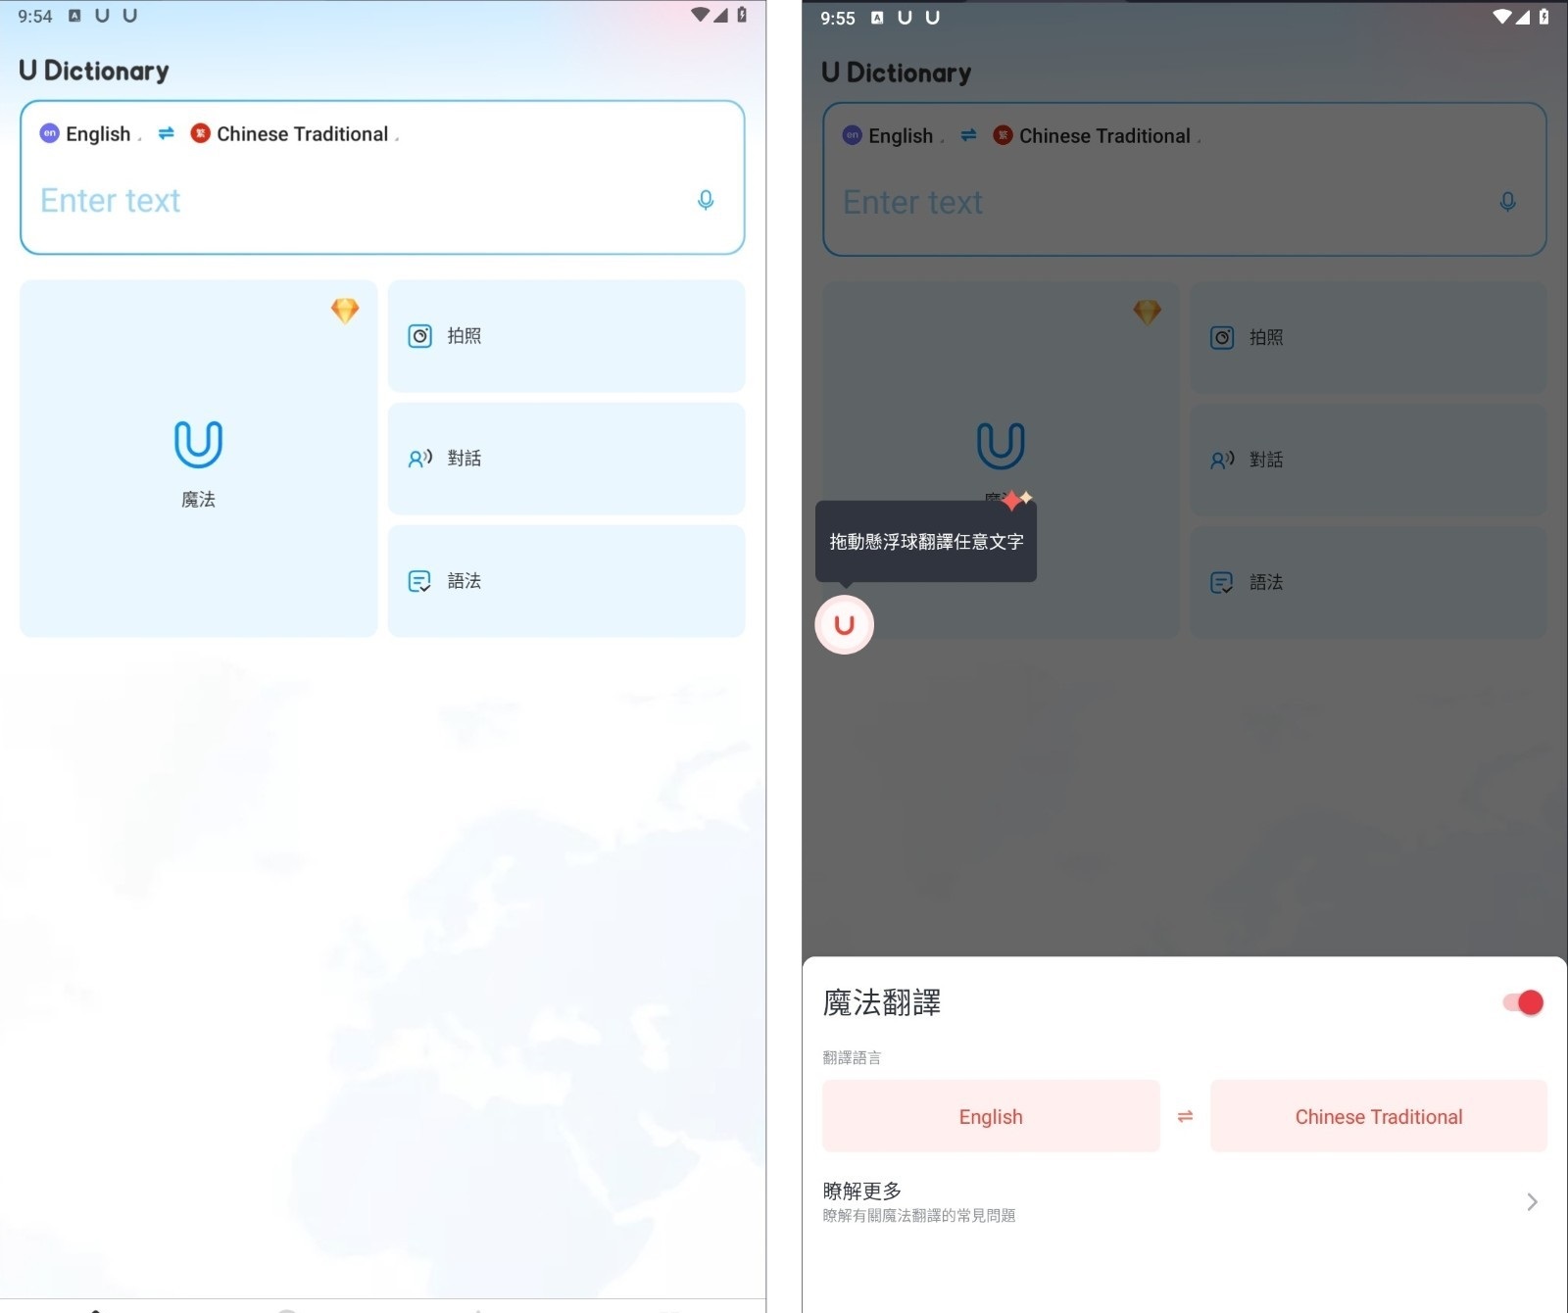Turn off the 魔法翻譯 toggle switch
Image resolution: width=1568 pixels, height=1313 pixels.
(x=1523, y=1002)
